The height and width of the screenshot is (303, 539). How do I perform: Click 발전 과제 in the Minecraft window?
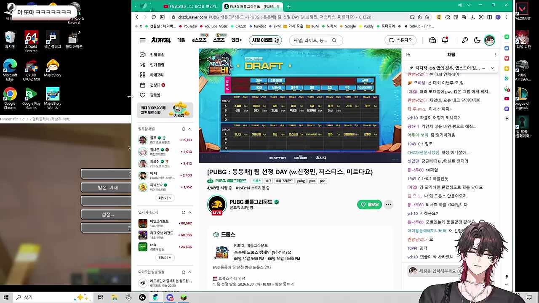point(106,188)
